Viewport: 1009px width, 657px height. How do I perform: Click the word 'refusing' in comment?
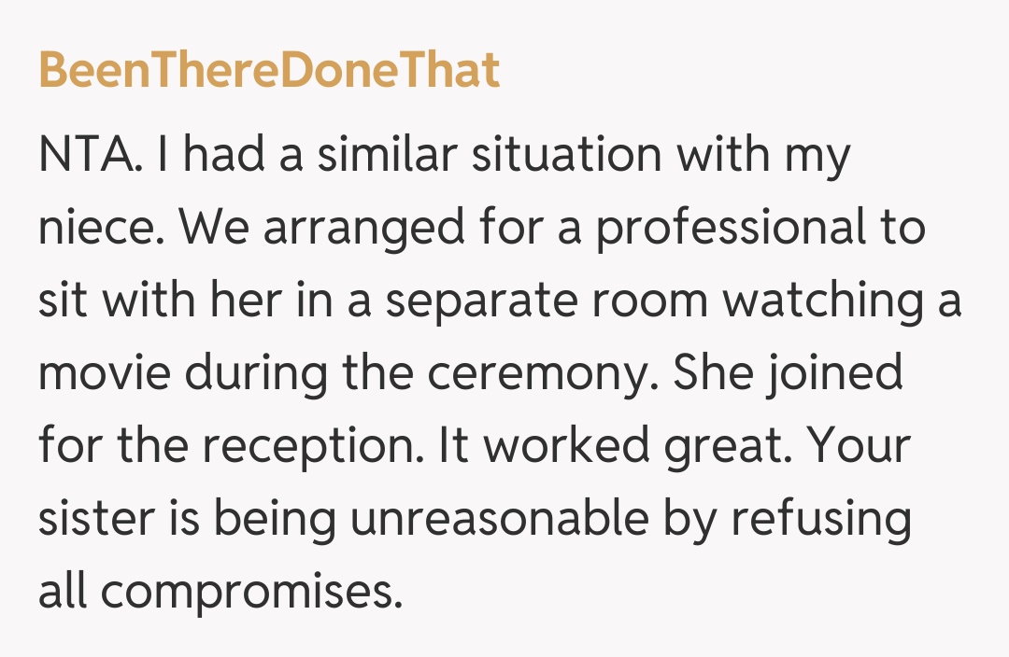point(820,520)
